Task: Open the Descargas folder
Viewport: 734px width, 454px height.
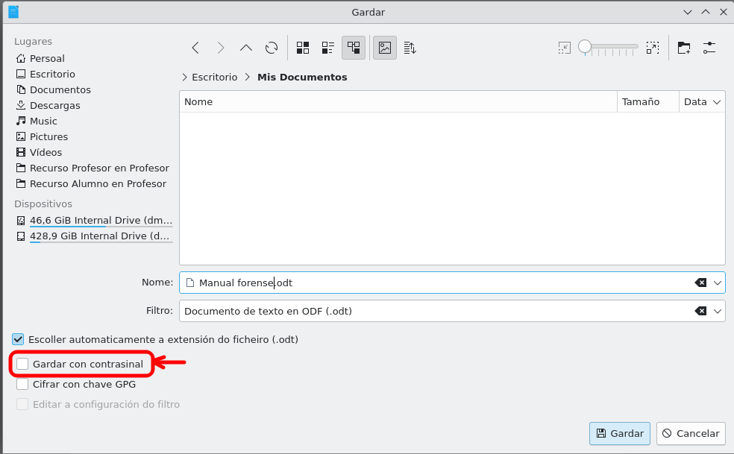Action: pyautogui.click(x=48, y=105)
